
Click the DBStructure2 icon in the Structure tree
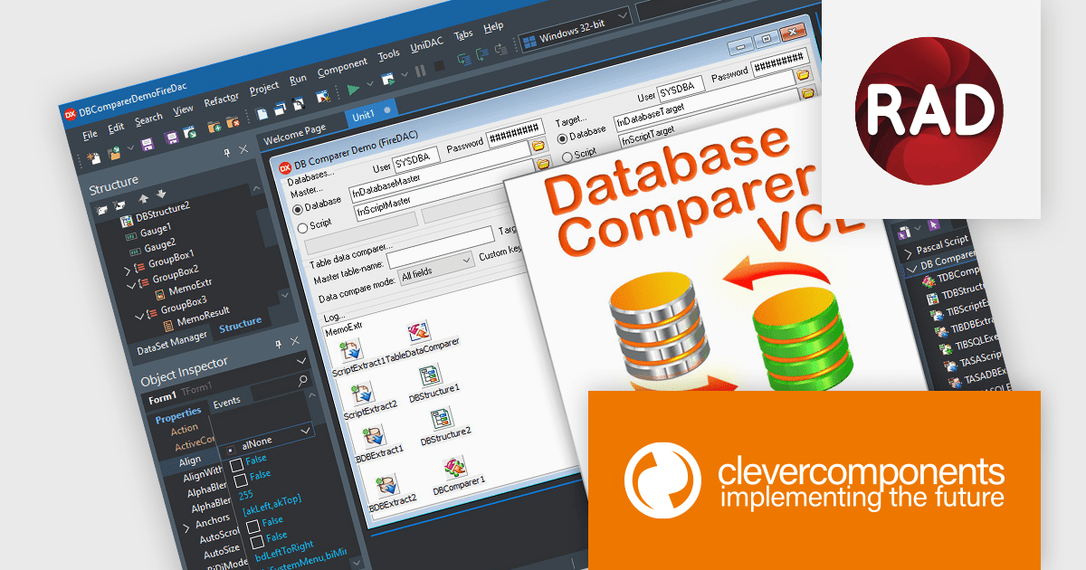click(x=126, y=220)
